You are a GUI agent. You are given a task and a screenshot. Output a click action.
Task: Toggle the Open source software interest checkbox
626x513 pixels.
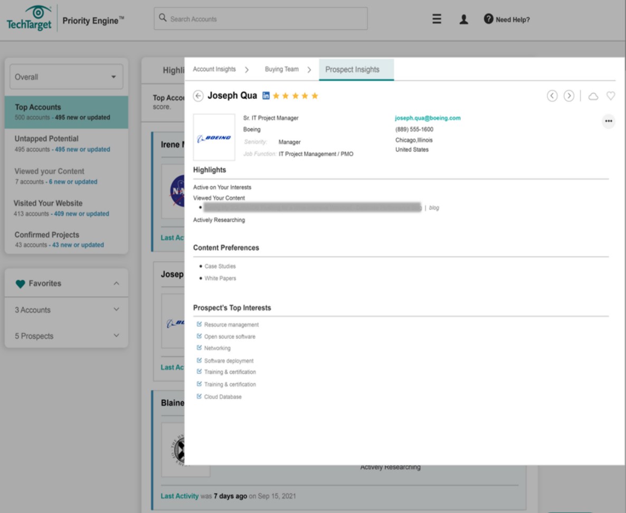[199, 336]
